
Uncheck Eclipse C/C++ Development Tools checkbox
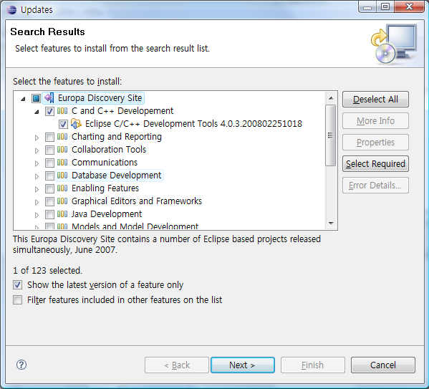point(63,124)
